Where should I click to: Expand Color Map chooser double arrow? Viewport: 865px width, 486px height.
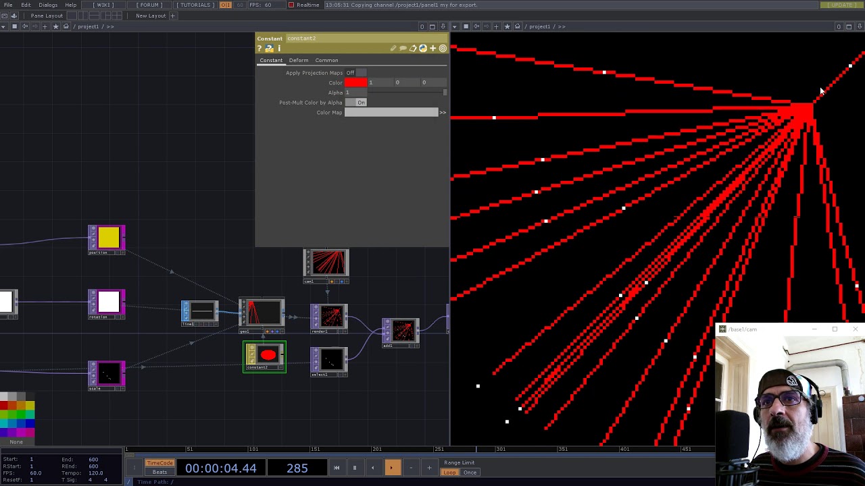(x=443, y=113)
